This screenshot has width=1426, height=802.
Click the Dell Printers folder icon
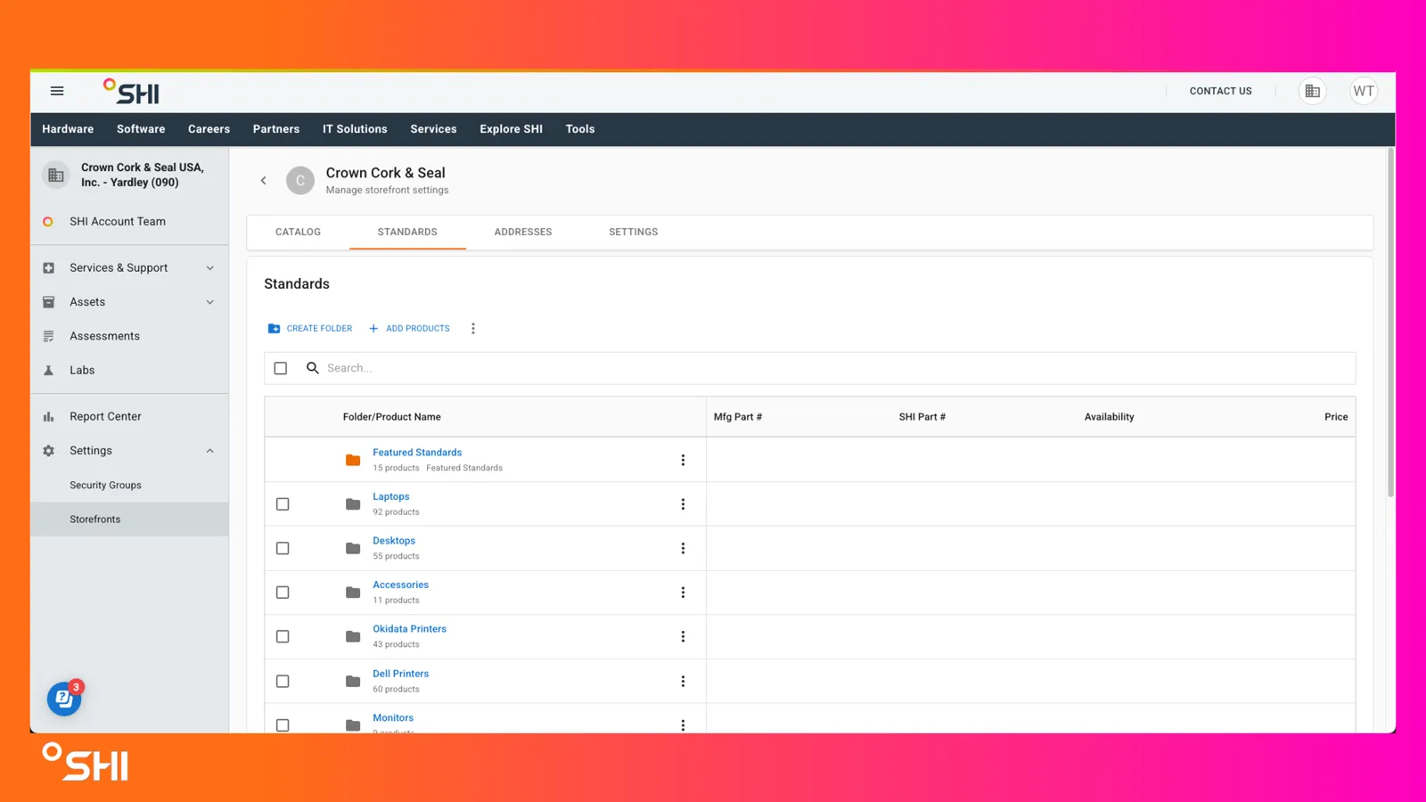(353, 681)
